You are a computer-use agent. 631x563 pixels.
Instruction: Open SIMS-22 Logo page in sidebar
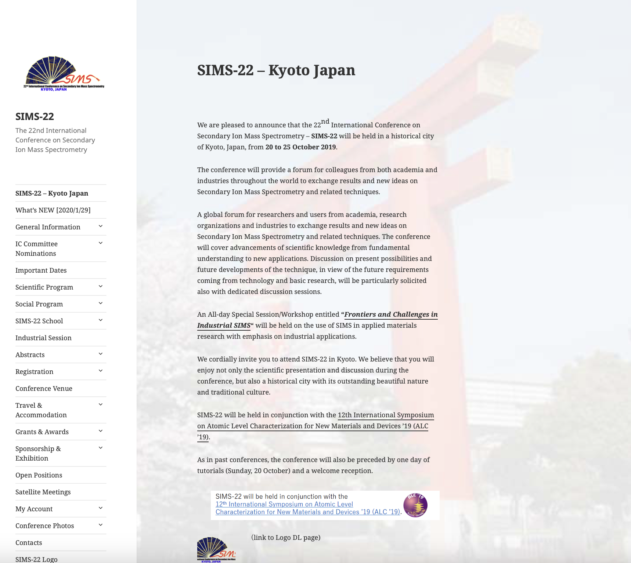click(x=36, y=559)
